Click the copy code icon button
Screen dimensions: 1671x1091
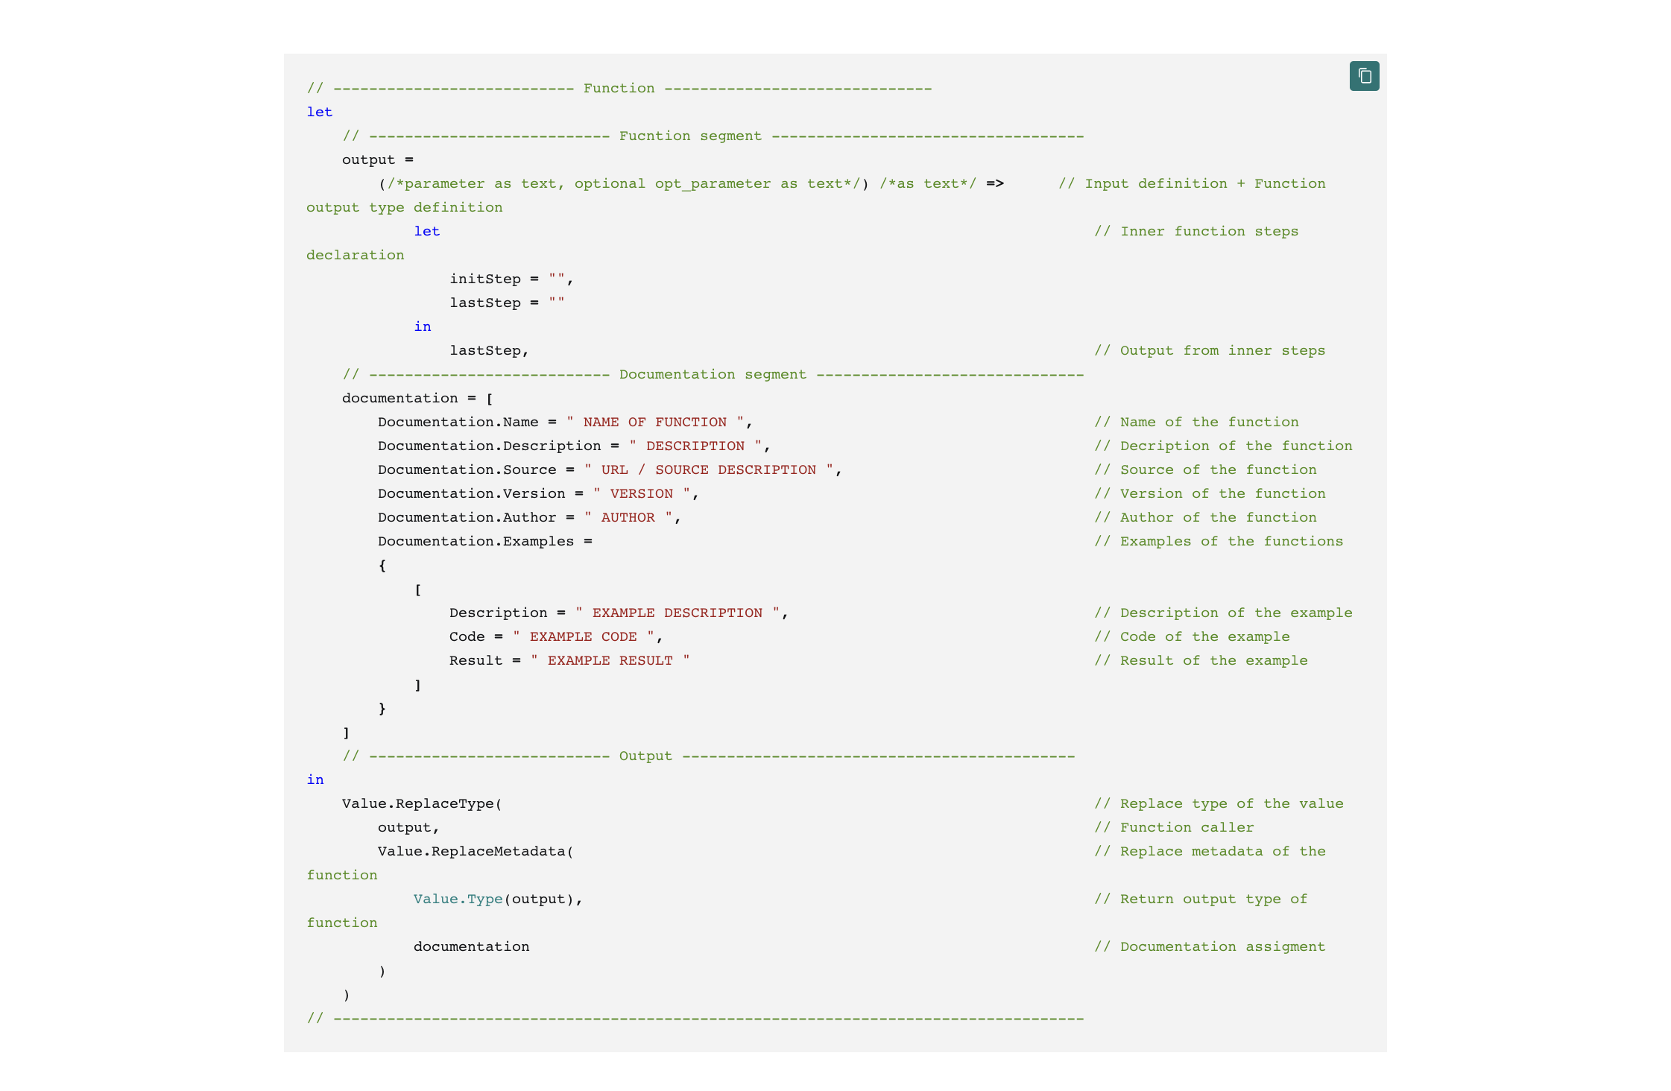(x=1364, y=76)
